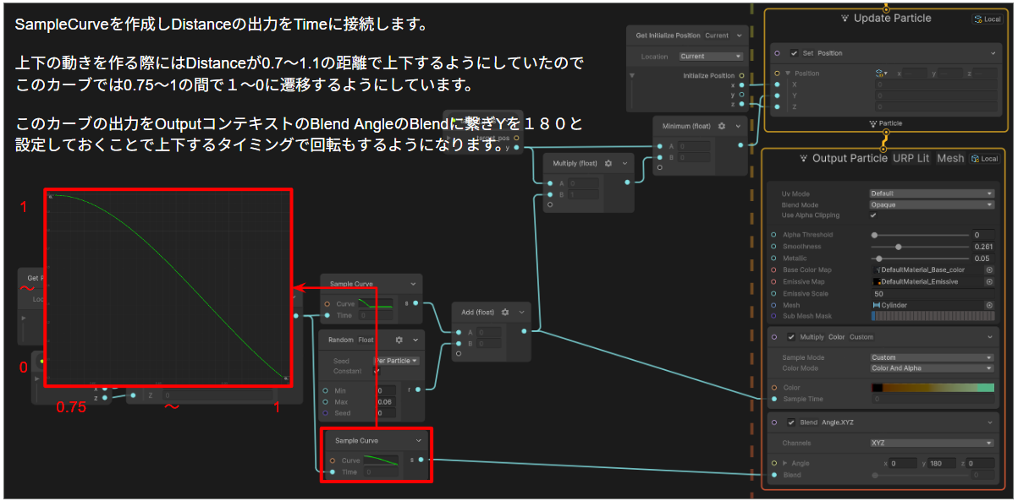Click the Local space button on Output Particle
1018x501 pixels.
click(x=985, y=159)
